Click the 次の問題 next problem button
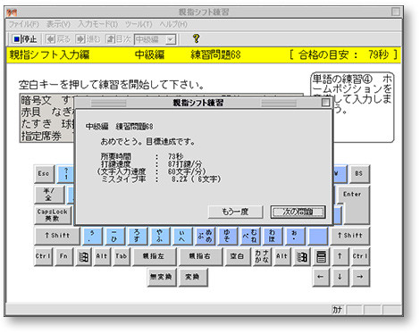Image resolution: width=420 pixels, height=333 pixels. 298,212
